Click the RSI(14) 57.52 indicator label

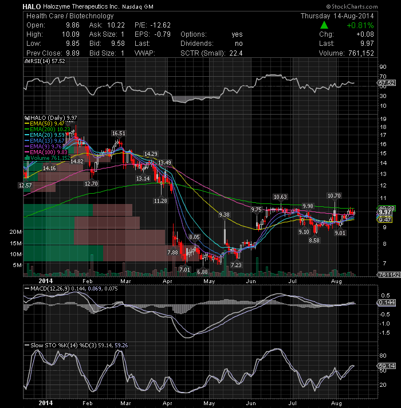[x=48, y=61]
